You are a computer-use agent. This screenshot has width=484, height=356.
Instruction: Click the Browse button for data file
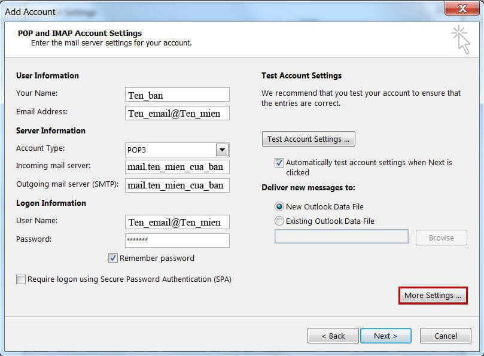[x=441, y=238]
